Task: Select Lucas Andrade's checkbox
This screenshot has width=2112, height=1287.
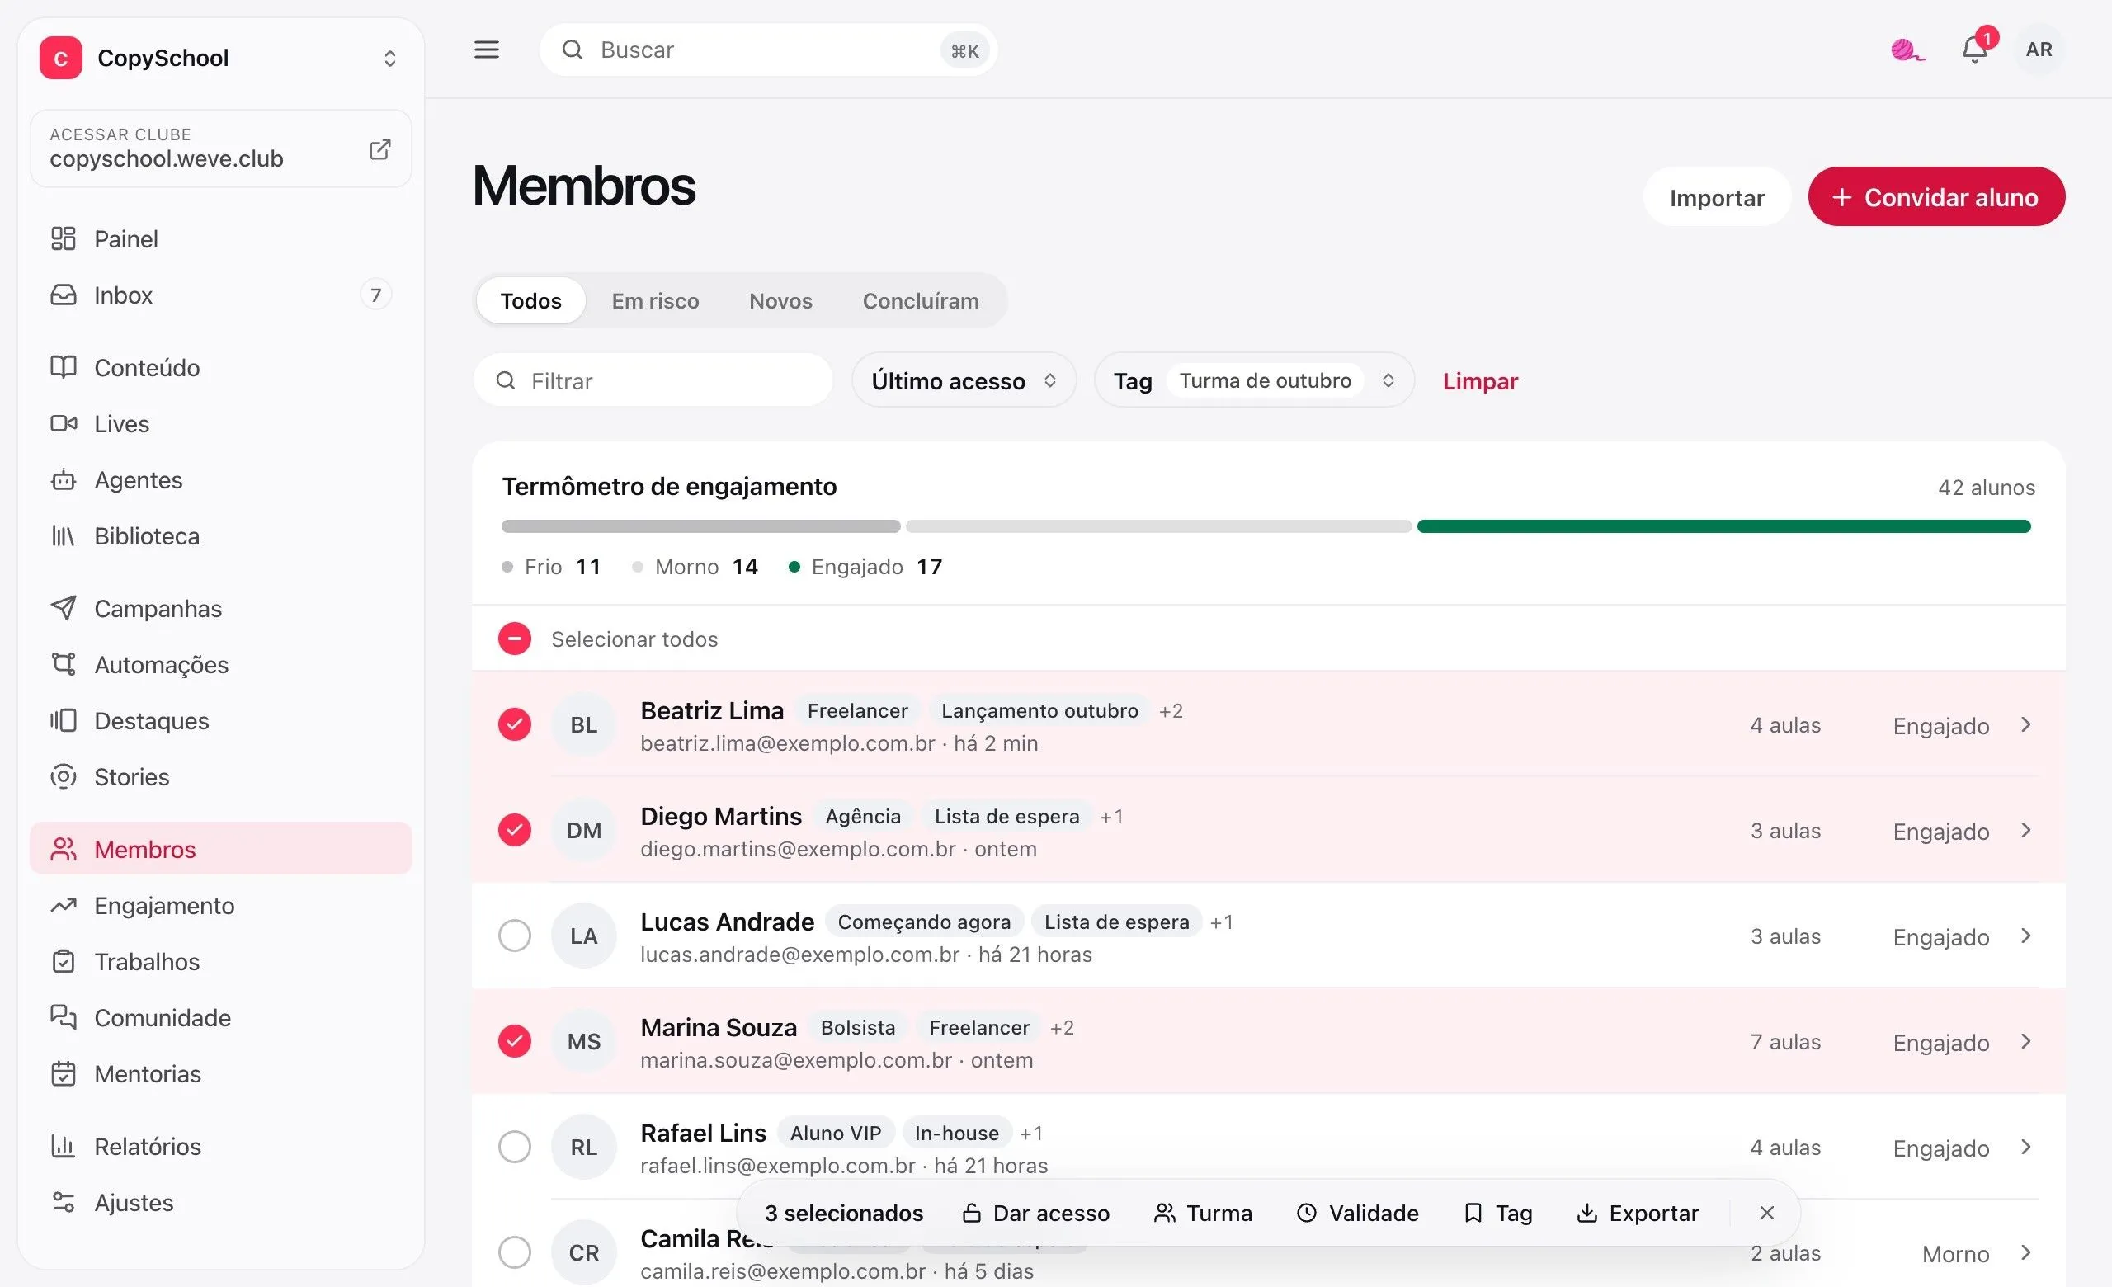Action: tap(514, 936)
